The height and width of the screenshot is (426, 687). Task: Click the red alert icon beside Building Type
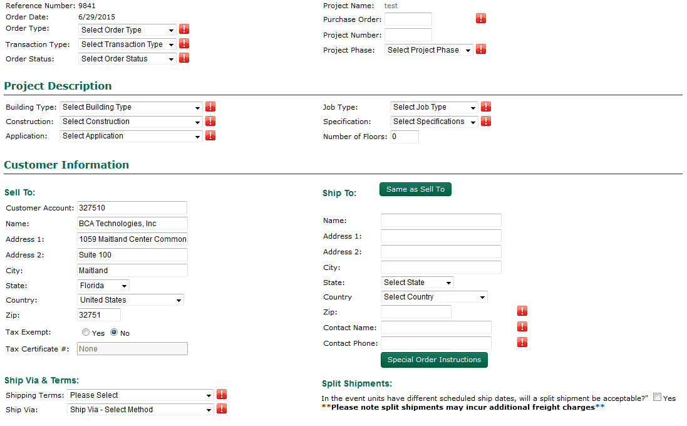[x=210, y=106]
